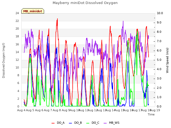This screenshot has width=171, height=128.
Task: Select the MB_minidot label box
Action: (x=33, y=11)
